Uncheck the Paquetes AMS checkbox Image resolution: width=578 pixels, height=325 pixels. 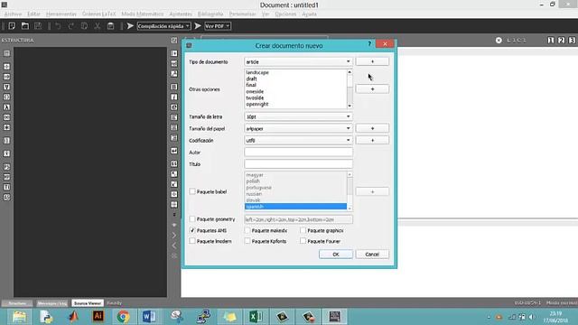(x=192, y=230)
